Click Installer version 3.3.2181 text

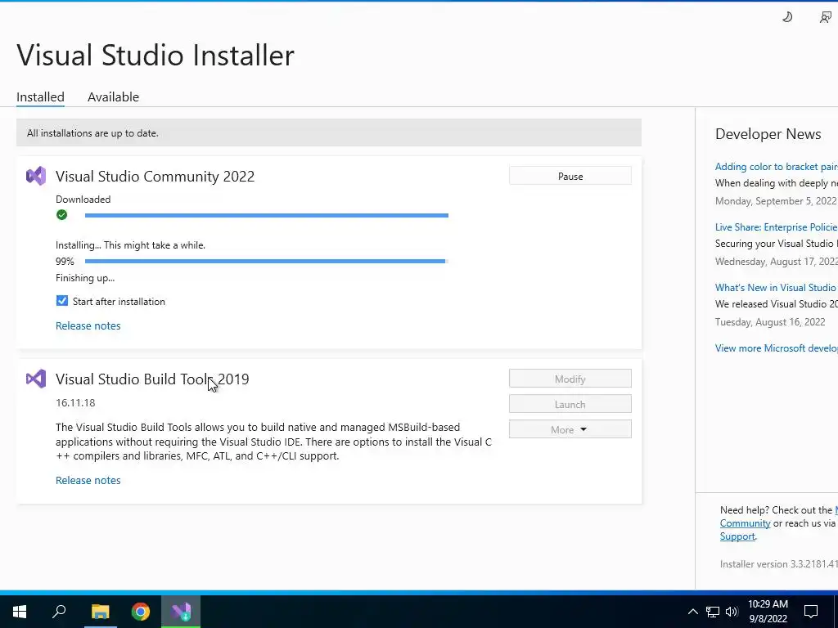click(x=779, y=564)
